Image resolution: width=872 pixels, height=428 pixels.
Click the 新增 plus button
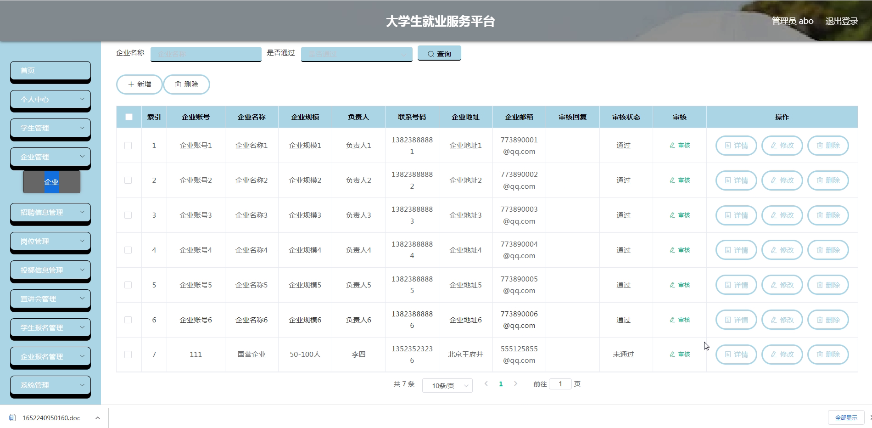coord(140,84)
